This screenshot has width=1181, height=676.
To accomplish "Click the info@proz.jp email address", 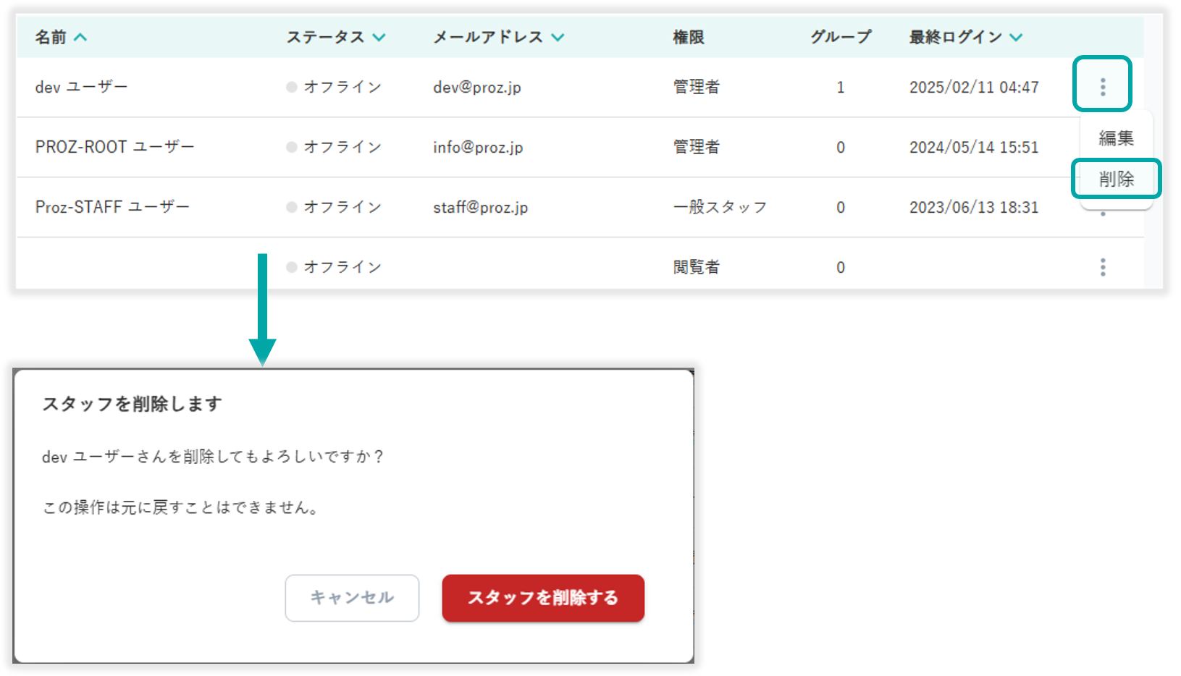I will pyautogui.click(x=478, y=148).
